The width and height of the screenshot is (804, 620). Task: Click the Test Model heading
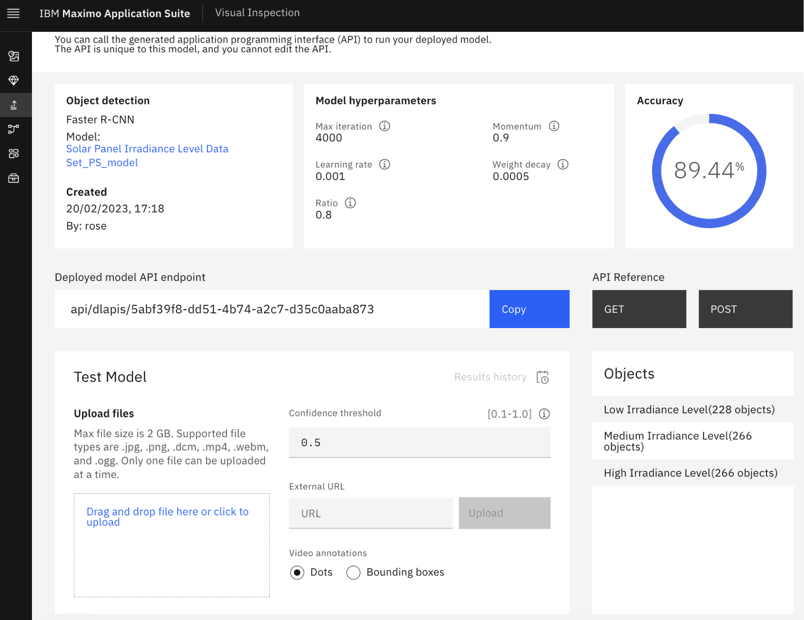point(110,377)
